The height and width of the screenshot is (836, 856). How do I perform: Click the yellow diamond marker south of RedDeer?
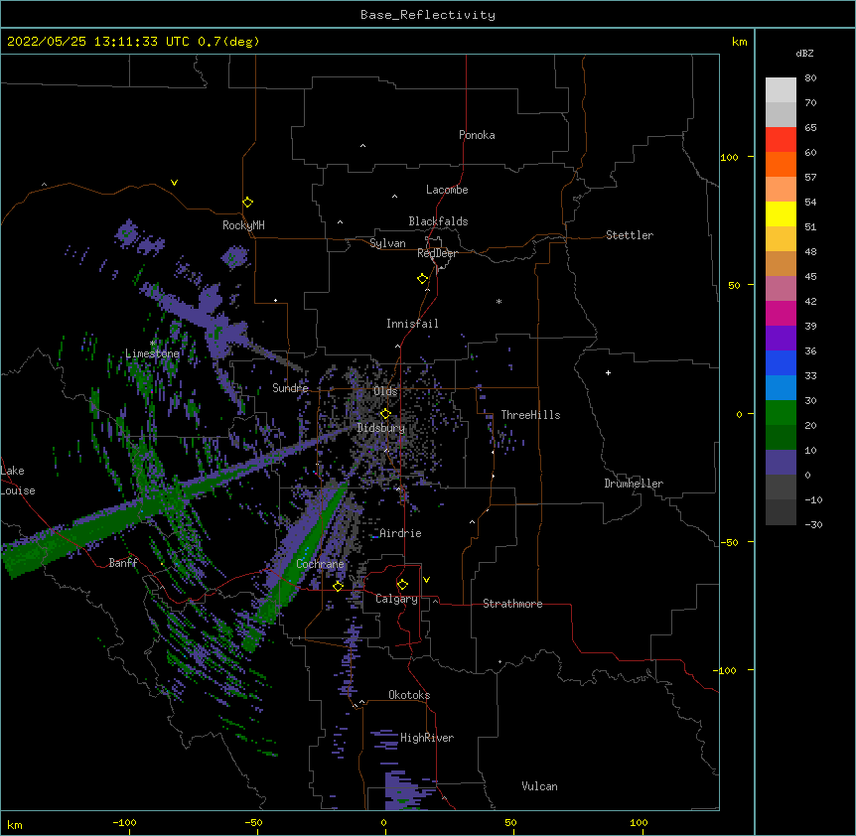click(423, 279)
